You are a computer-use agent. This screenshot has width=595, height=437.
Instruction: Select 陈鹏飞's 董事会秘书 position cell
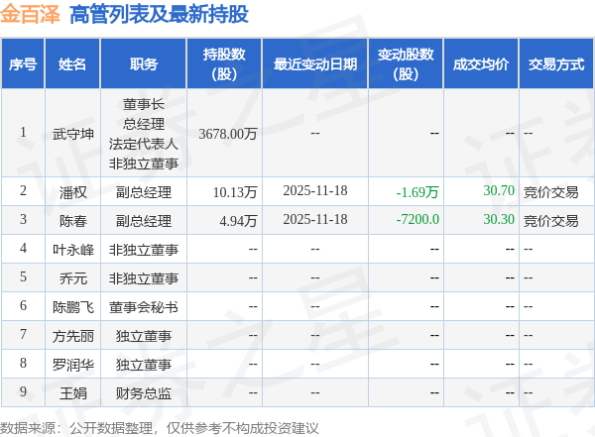144,307
